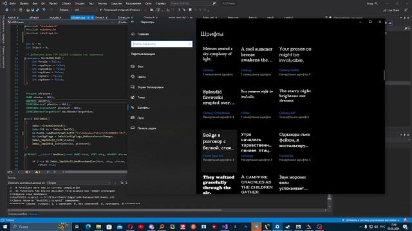Click the bookmark icon in Visual Studio toolbar
Image resolution: width=412 pixels, height=231 pixels.
point(190,10)
